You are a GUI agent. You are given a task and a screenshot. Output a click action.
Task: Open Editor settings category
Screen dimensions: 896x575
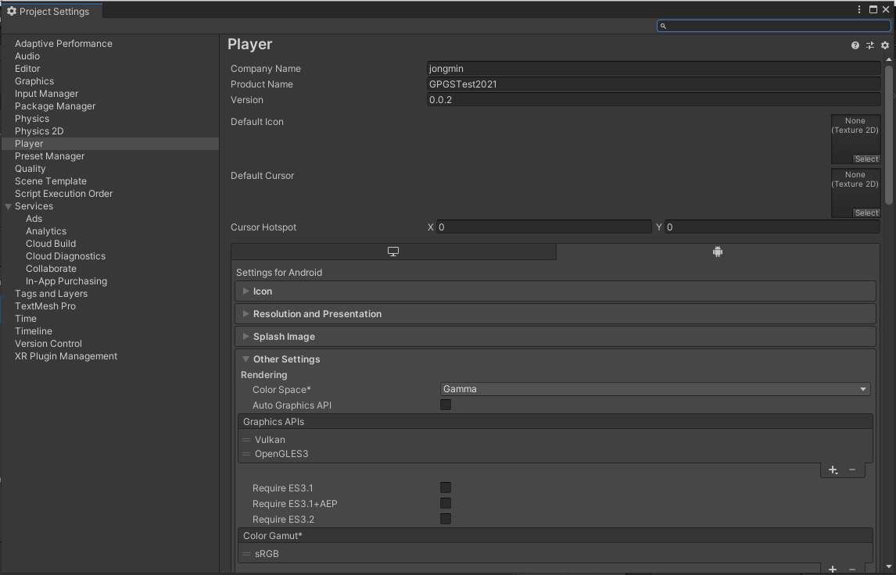coord(27,69)
